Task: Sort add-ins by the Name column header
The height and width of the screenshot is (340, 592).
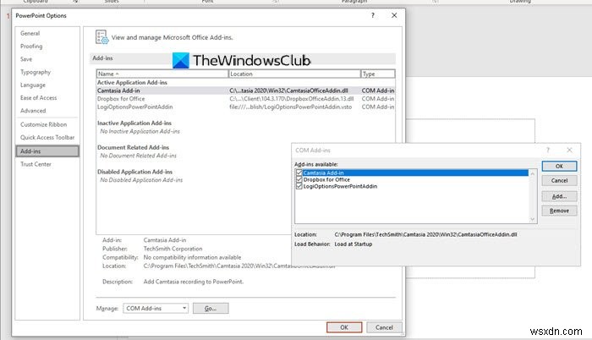Action: tap(162, 74)
